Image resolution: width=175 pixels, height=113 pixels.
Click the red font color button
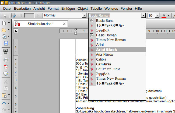coord(163,16)
